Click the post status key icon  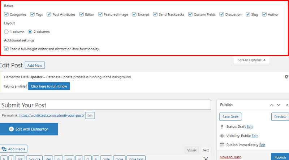point(222,126)
